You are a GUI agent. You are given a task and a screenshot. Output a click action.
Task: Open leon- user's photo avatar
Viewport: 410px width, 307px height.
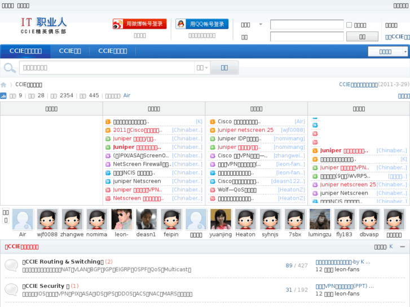[122, 219]
